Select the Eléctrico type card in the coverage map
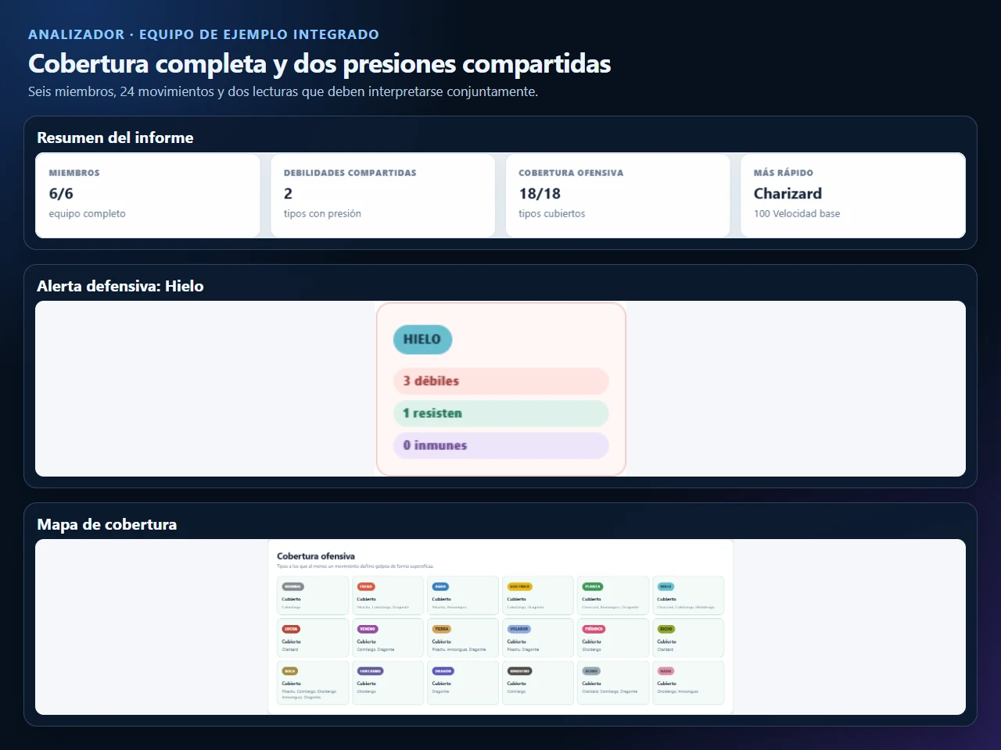 (x=538, y=596)
